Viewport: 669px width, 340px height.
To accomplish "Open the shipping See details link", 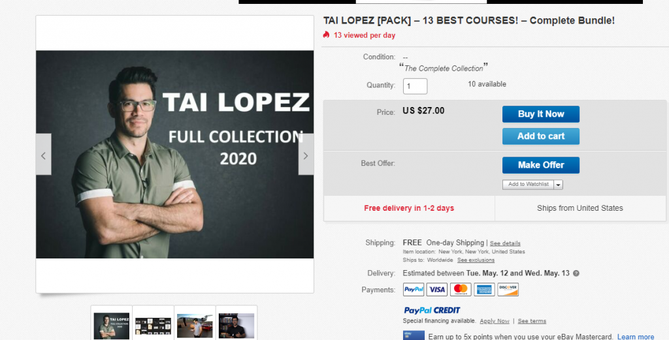I will point(505,243).
